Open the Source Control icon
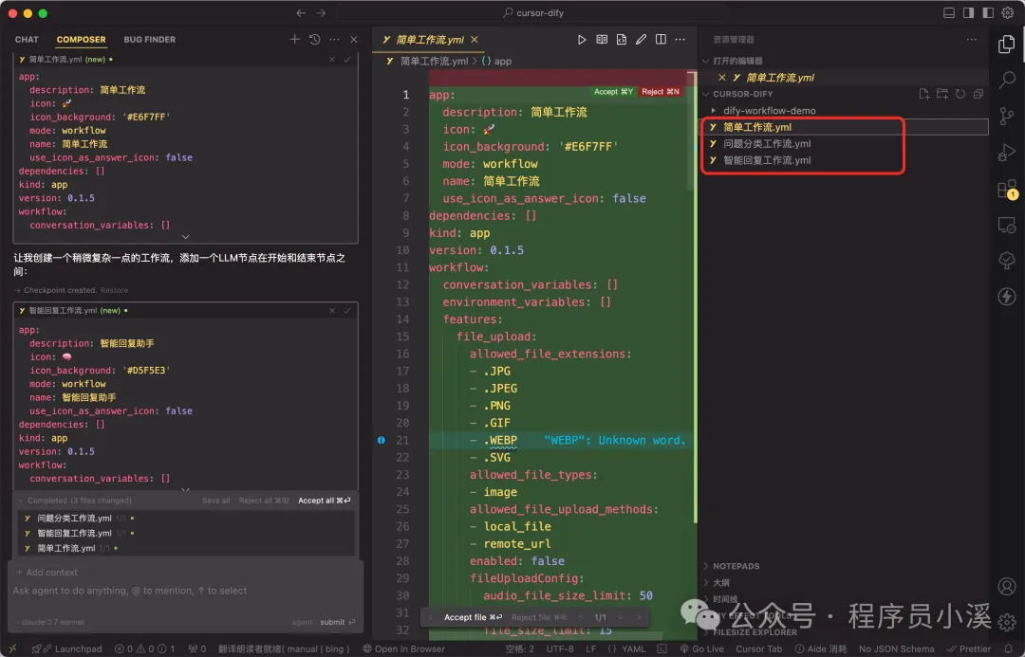 click(1005, 116)
